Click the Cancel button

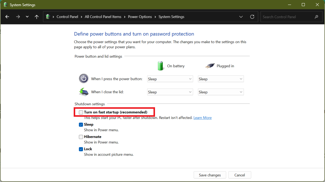point(240,175)
